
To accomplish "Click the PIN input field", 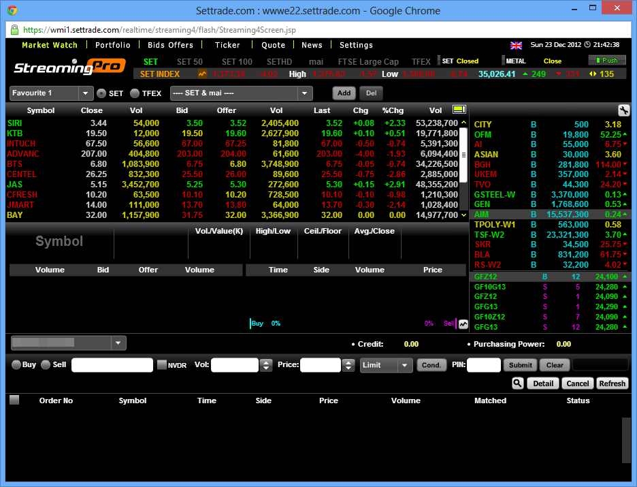I will click(483, 365).
